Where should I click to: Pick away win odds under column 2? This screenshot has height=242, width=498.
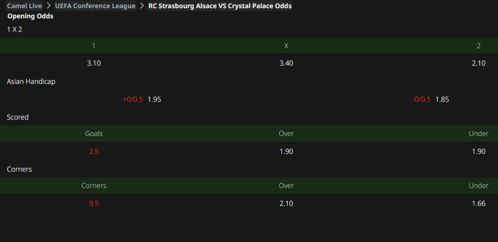coord(479,63)
